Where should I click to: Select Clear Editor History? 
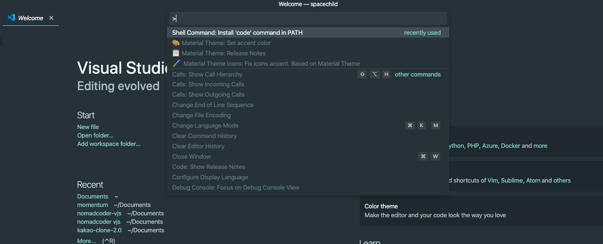(x=308, y=146)
